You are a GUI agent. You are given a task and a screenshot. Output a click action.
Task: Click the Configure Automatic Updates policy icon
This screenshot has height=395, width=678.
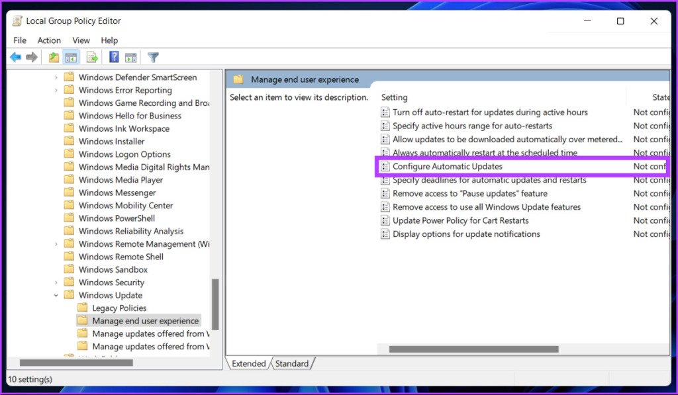click(385, 167)
